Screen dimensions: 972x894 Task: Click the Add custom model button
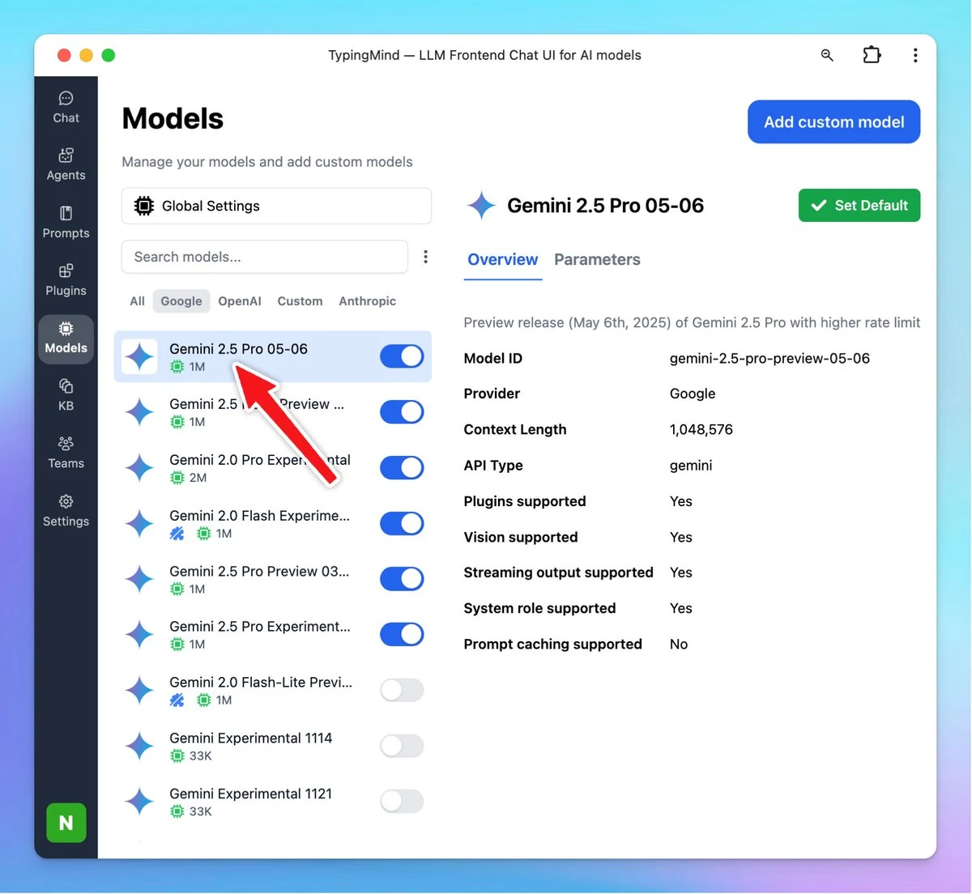coord(833,122)
